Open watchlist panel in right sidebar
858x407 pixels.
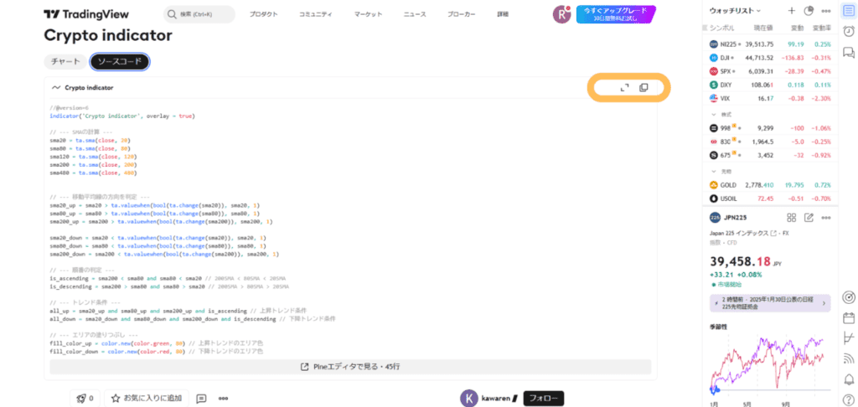849,11
